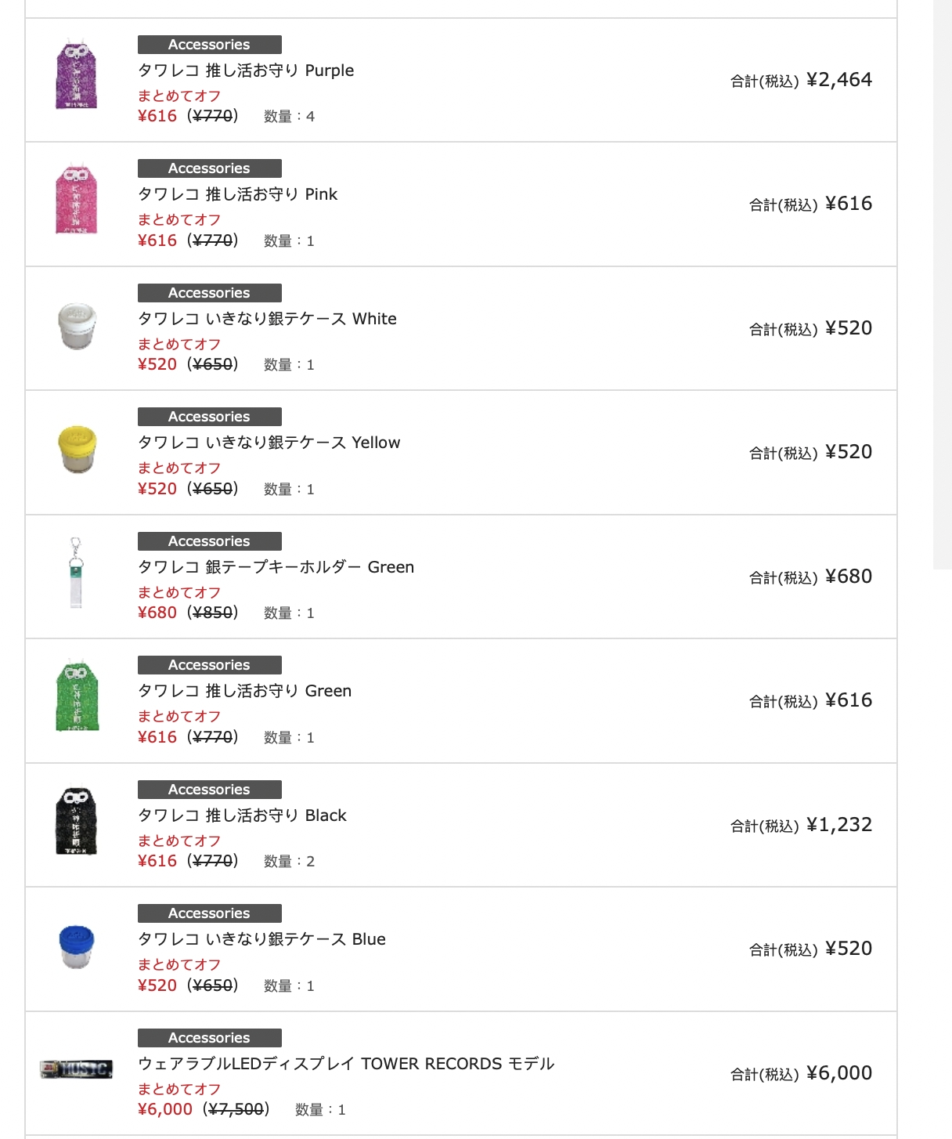Viewport: 952px width, 1139px height.
Task: Open タワレコ 推し活お守り Green product link
Action: [x=244, y=691]
